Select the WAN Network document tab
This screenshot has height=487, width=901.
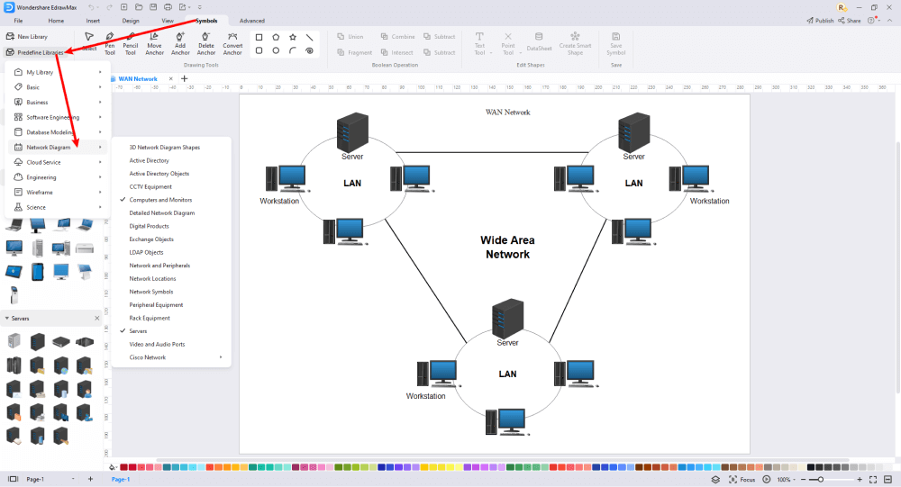pos(138,78)
